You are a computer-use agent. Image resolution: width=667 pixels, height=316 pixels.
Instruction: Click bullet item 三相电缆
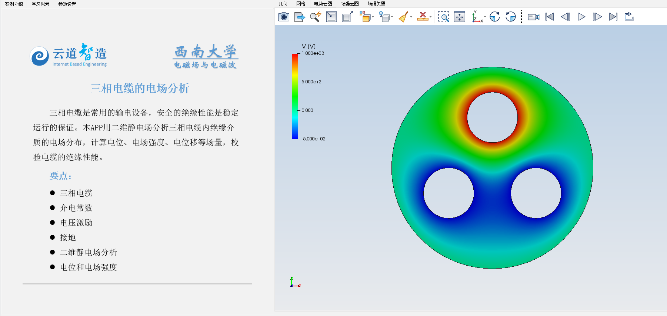tap(76, 193)
